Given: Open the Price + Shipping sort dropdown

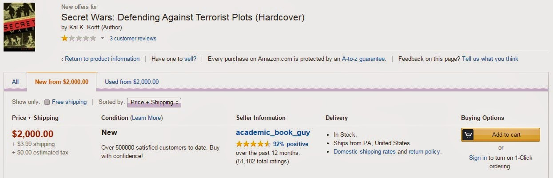Looking at the screenshot, I should pyautogui.click(x=154, y=102).
